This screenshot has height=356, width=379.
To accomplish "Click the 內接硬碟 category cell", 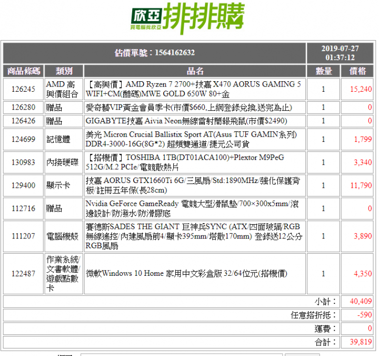I will pyautogui.click(x=64, y=162).
